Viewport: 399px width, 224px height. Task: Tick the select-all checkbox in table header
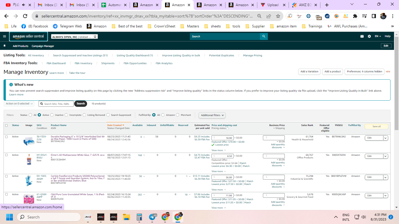(x=6, y=125)
